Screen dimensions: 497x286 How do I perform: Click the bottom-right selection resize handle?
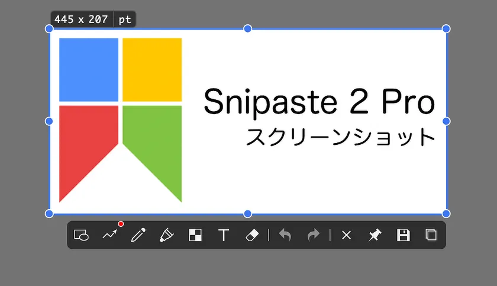click(x=446, y=213)
